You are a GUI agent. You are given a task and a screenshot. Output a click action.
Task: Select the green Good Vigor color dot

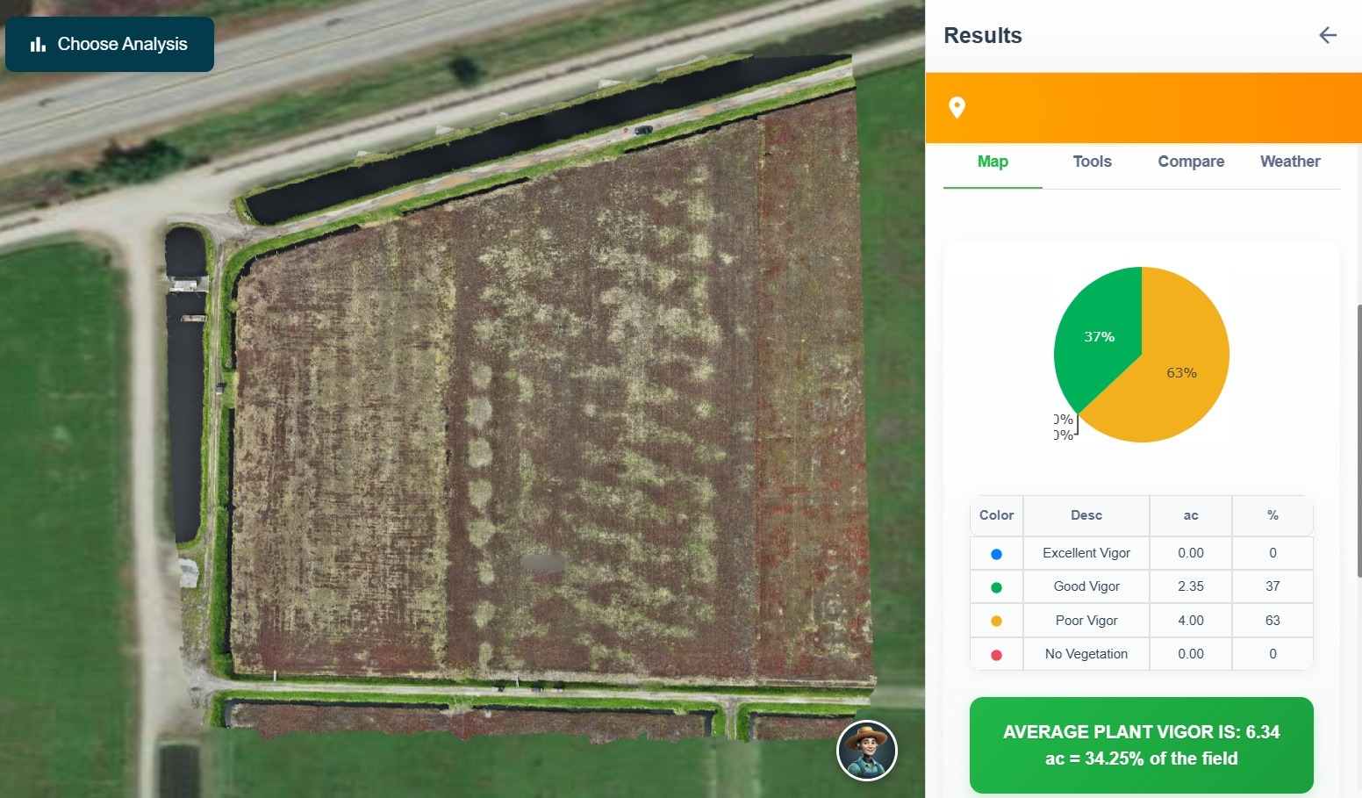(x=996, y=587)
